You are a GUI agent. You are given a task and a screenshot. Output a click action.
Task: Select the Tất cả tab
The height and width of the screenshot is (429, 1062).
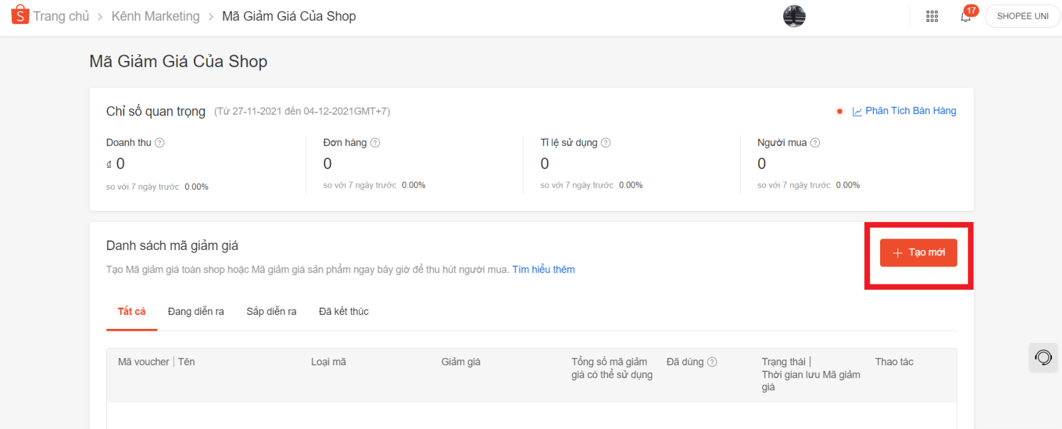click(x=131, y=312)
